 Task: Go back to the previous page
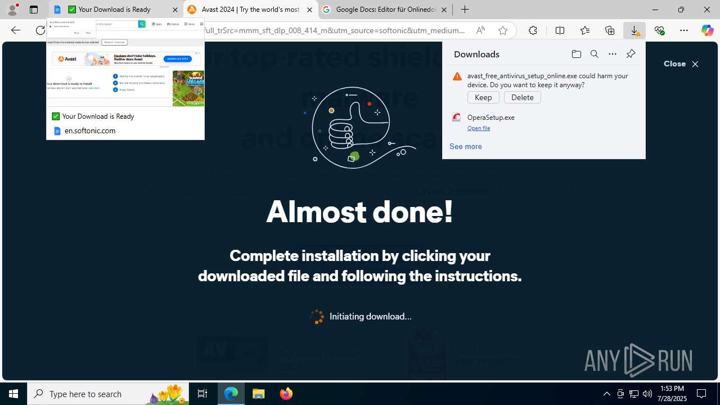click(15, 30)
